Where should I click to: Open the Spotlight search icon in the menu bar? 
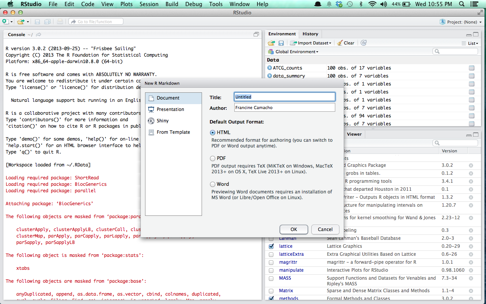[462, 4]
